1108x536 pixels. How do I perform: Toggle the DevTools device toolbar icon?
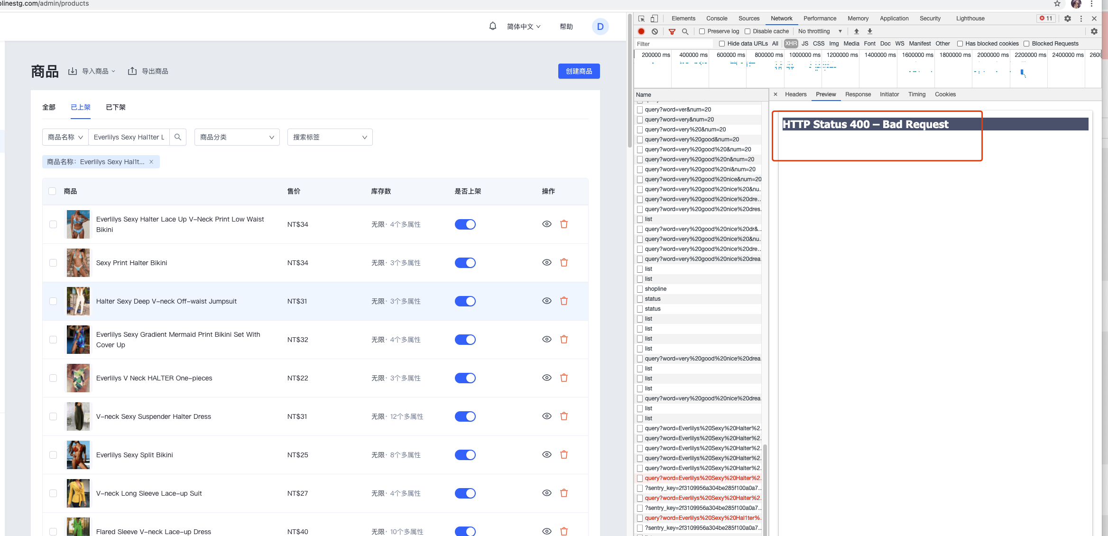pos(654,18)
